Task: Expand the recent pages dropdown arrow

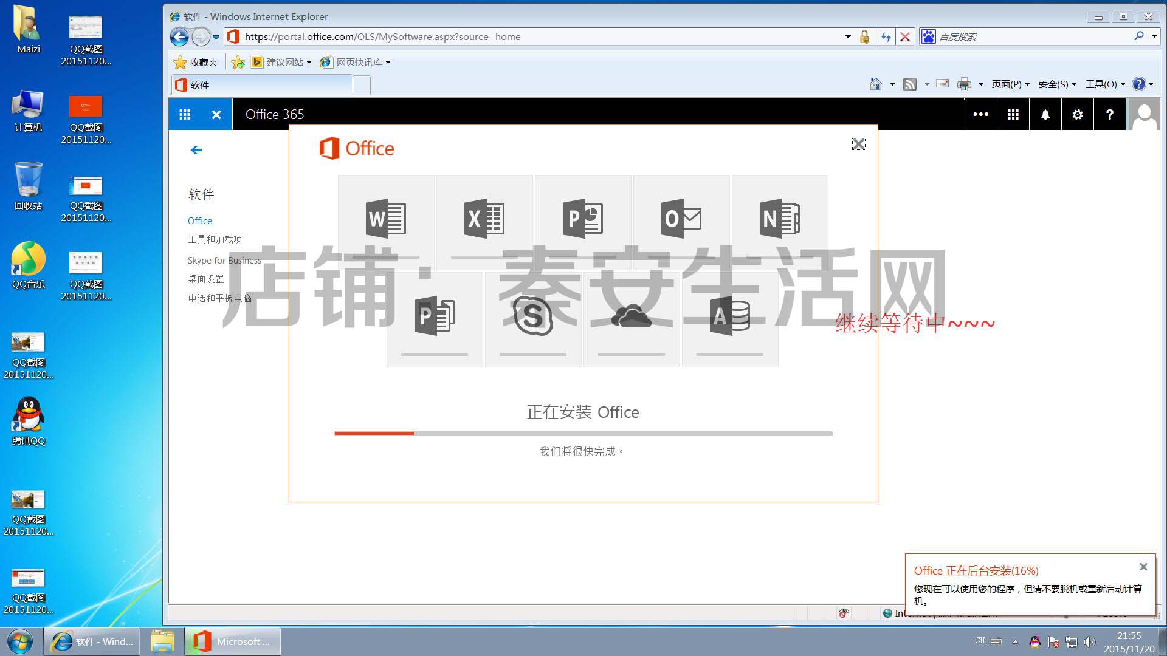Action: pos(216,37)
